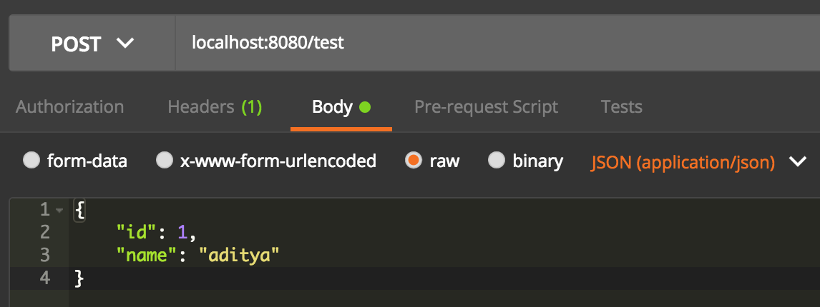Screen dimensions: 820x307
Task: Place cursor on the "id" key
Action: [134, 231]
